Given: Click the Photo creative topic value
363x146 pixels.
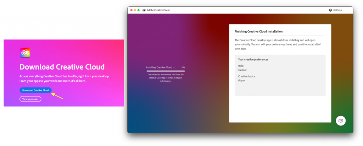Looking at the screenshot, I should tap(241, 81).
